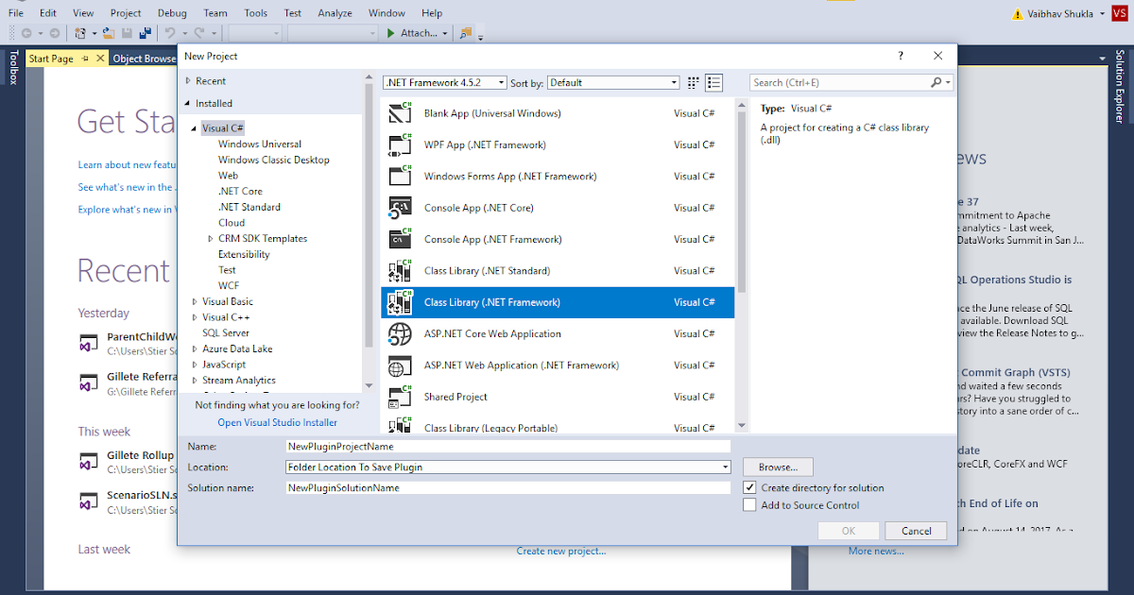Select the Shared Project template icon
The width and height of the screenshot is (1134, 595).
click(x=399, y=397)
